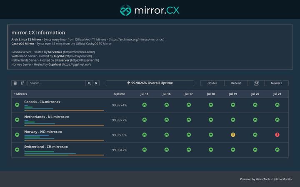This screenshot has height=187, width=300.
Task: Click the Liteserver host name text
Action: point(62,60)
